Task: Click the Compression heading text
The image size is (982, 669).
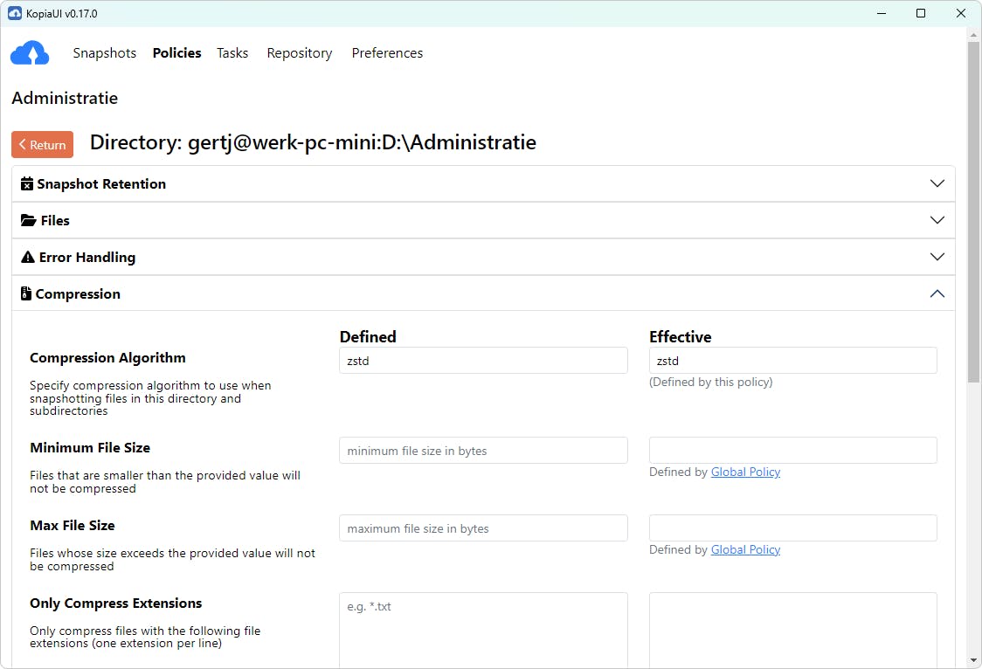Action: coord(78,294)
